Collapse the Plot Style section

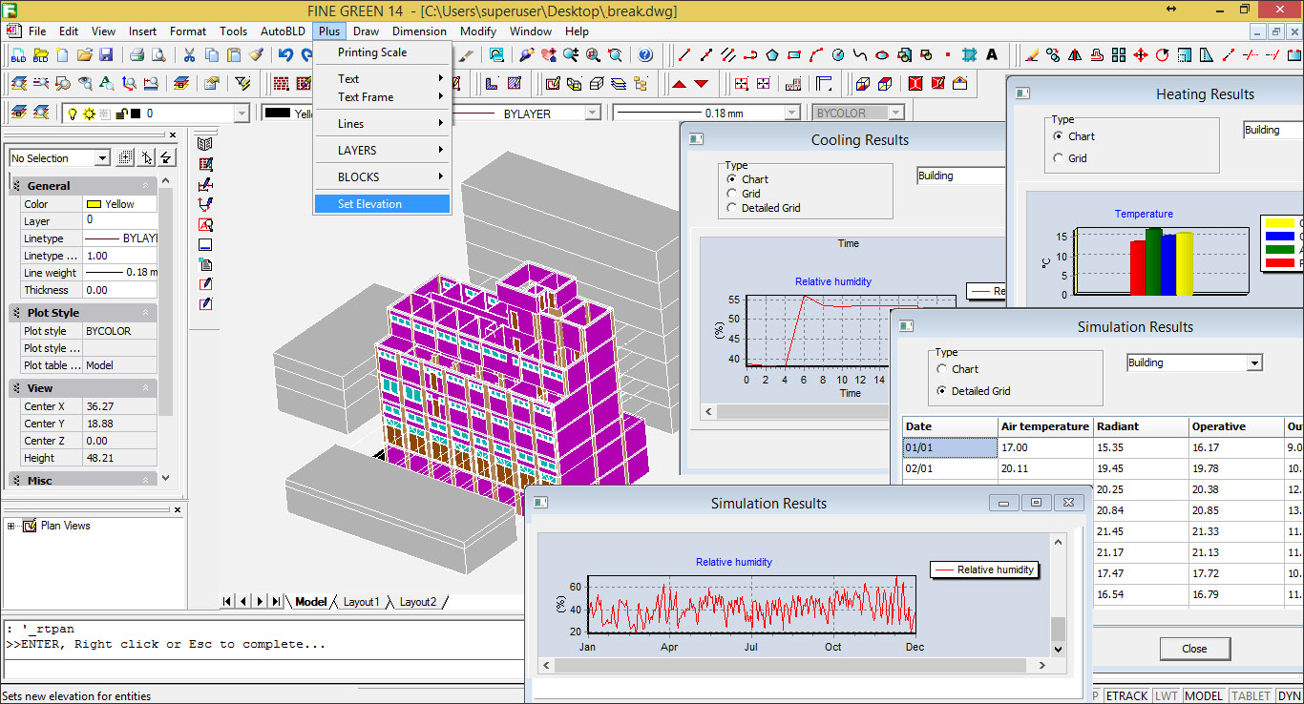tap(146, 313)
